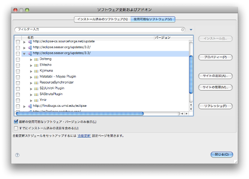Click the Dolteng category icon
Screen dimensions: 249x179
point(36,59)
